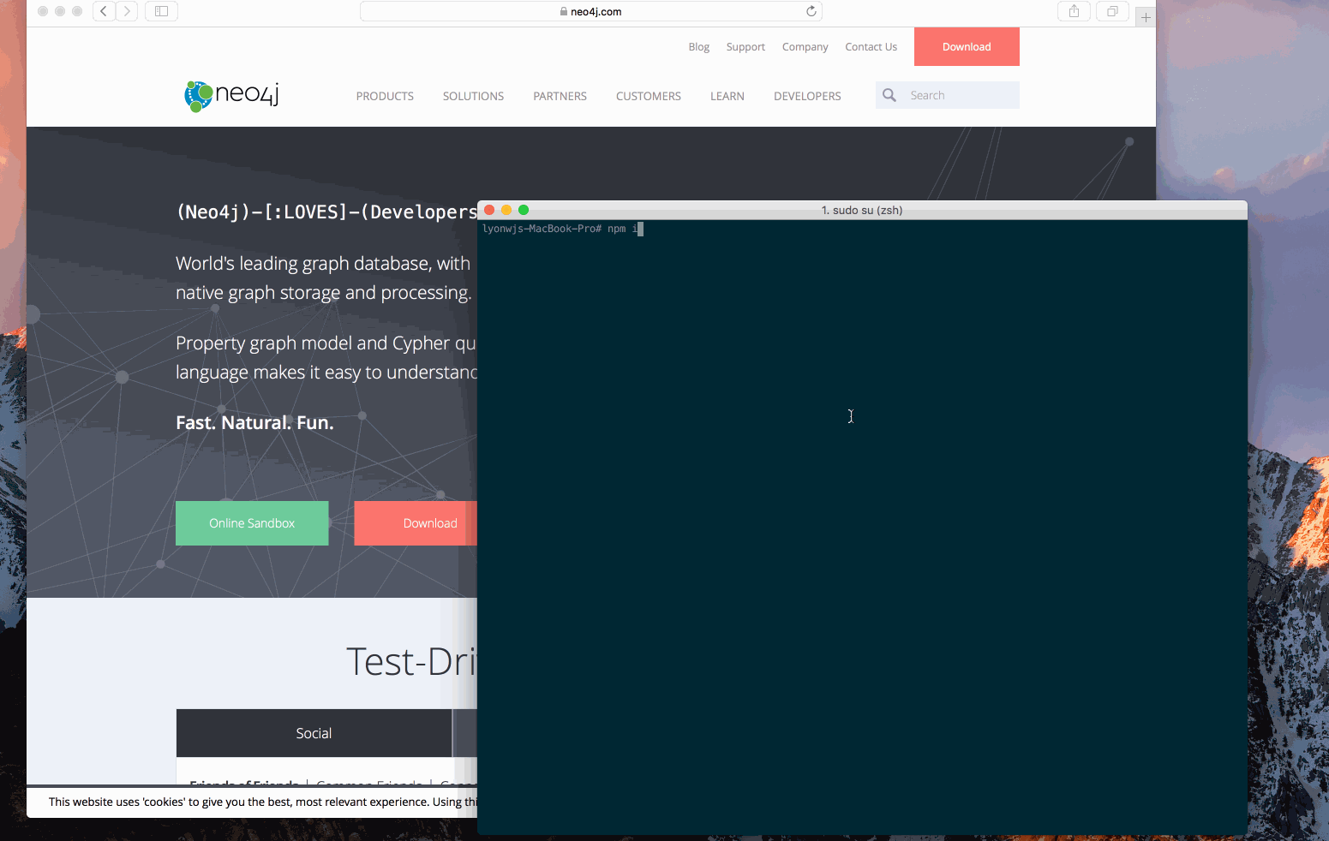The height and width of the screenshot is (841, 1329).
Task: Open the Safari share button
Action: [1074, 11]
